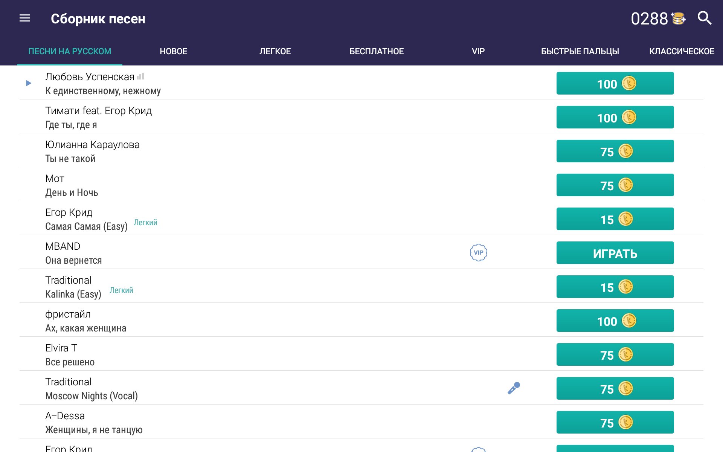Purchase Kalinka (Easy) for 15 coins
The height and width of the screenshot is (452, 723).
pyautogui.click(x=615, y=287)
